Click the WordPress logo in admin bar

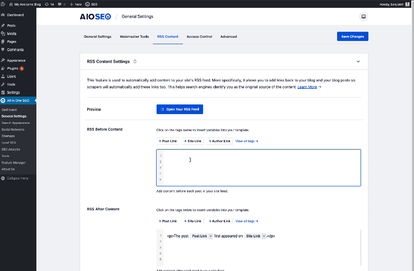[x=3, y=4]
